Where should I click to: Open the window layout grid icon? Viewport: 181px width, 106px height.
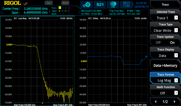tap(127, 5)
